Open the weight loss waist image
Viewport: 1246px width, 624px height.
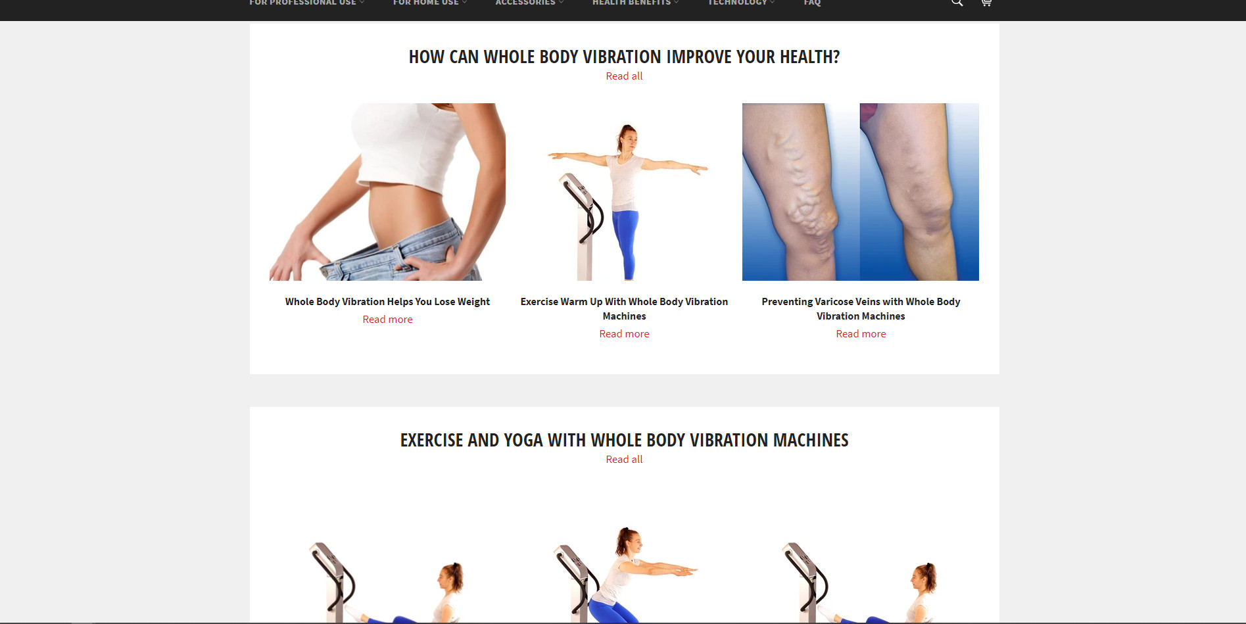click(387, 192)
